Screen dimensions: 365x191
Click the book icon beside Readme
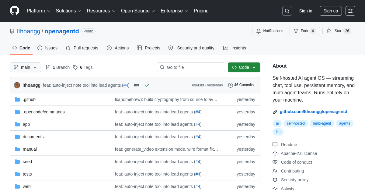(275, 145)
